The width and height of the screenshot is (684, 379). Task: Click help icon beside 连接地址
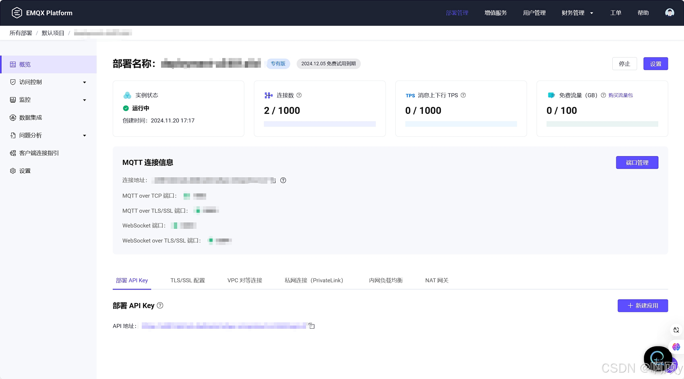click(283, 180)
